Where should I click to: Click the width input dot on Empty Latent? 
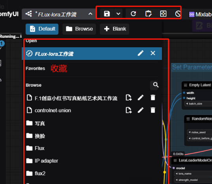[184, 93]
